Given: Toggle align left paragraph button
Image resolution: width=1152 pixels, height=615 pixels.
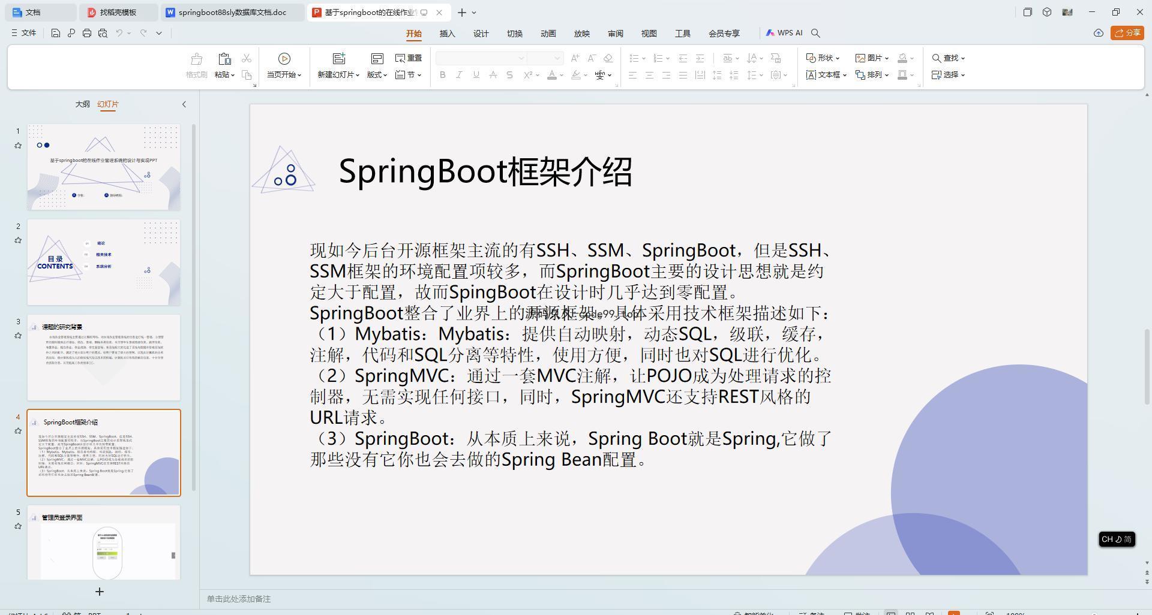Looking at the screenshot, I should 632,75.
